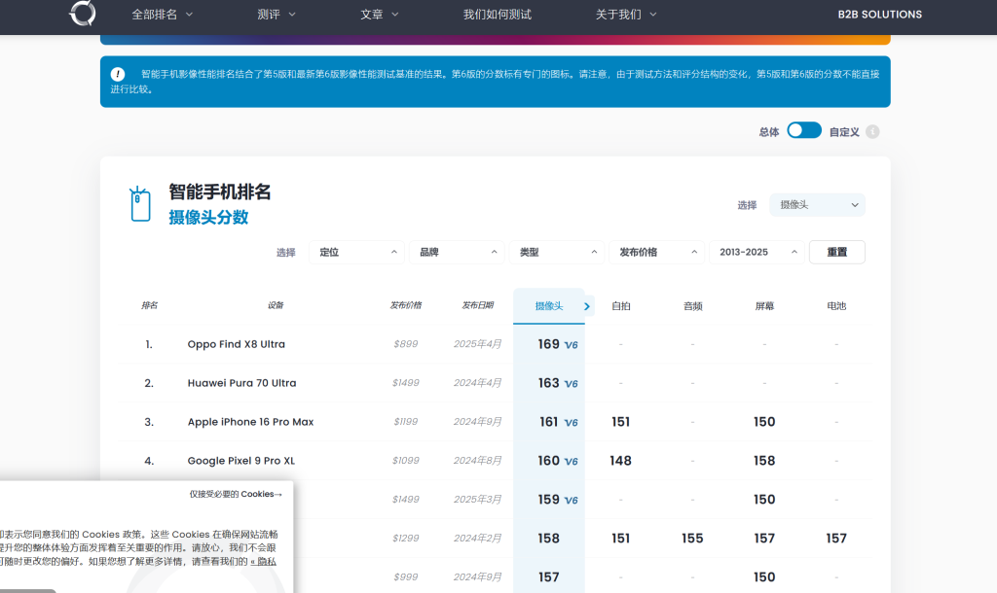Image resolution: width=997 pixels, height=593 pixels.
Task: Click the $1199 launch price
Action: click(406, 422)
